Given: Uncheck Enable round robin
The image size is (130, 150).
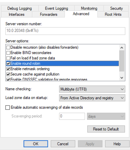Looking at the screenshot, I should coord(8,63).
